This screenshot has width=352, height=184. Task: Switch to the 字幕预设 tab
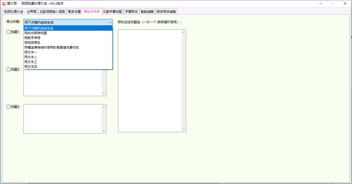pyautogui.click(x=131, y=12)
